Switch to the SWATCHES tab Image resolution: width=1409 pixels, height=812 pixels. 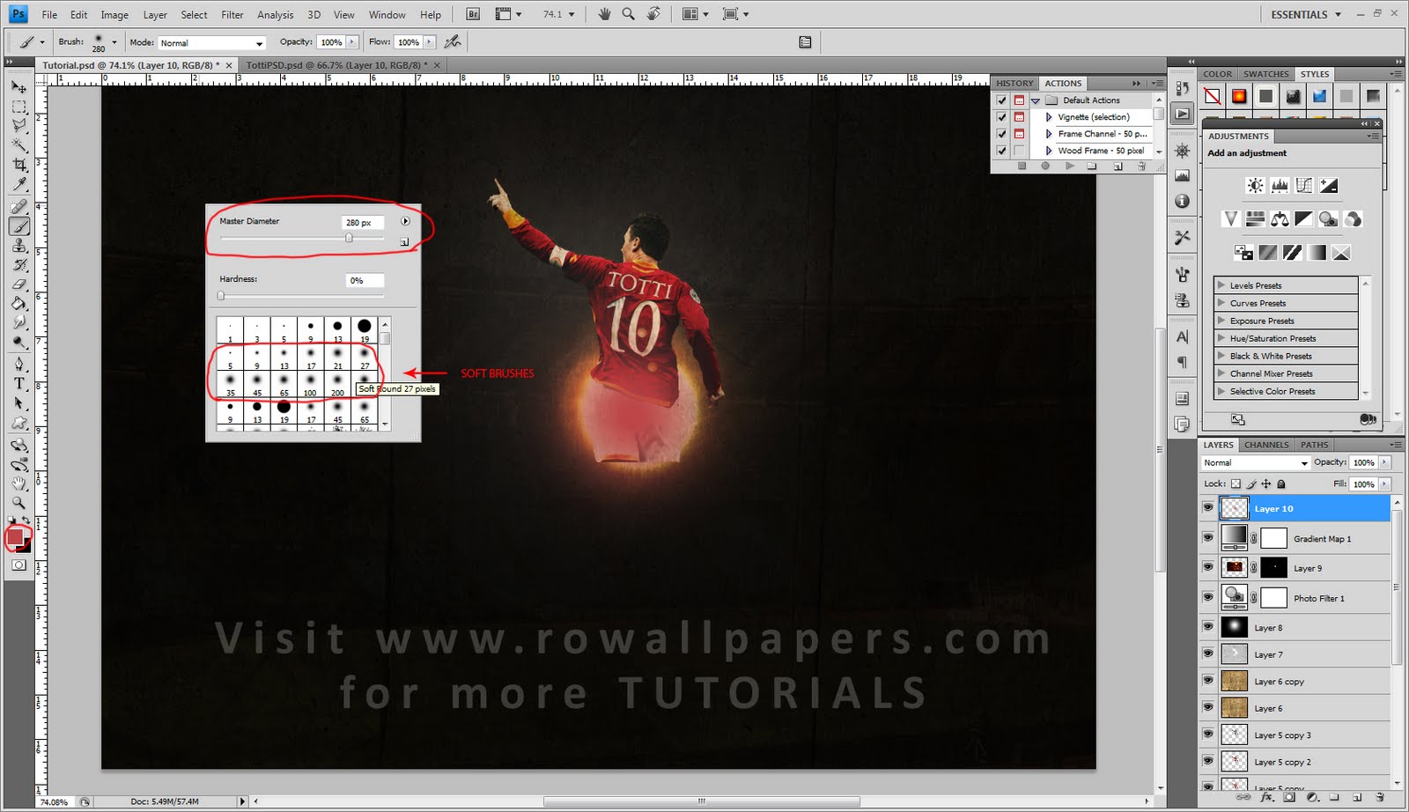pos(1265,74)
